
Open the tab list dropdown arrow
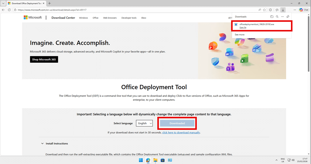[x=3, y=3]
